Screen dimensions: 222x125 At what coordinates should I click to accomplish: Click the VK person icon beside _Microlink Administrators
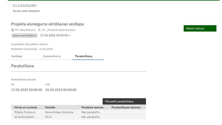pyautogui.click(x=39, y=30)
